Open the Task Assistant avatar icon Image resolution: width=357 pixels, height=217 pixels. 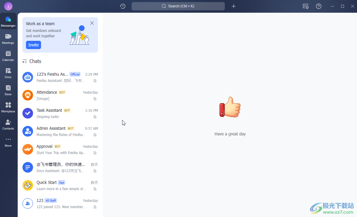pyautogui.click(x=28, y=113)
